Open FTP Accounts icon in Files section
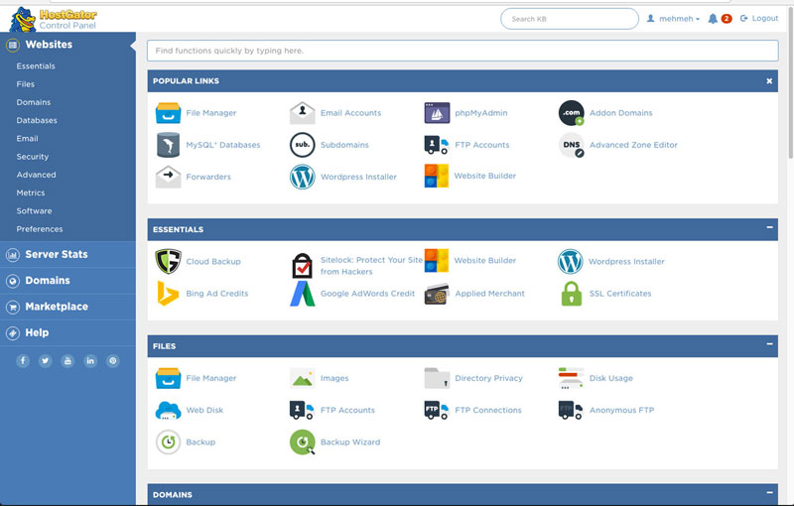Viewport: 794px width, 506px height. 302,410
